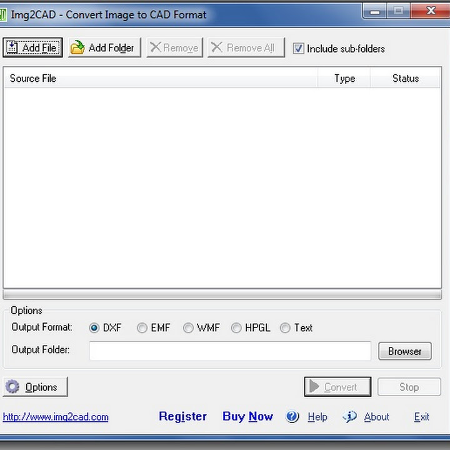Open the Add Folder dialog

(x=104, y=47)
